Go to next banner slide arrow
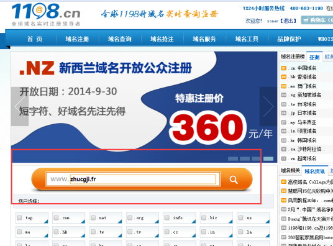Screen dimensions: 333x246 click(x=268, y=106)
